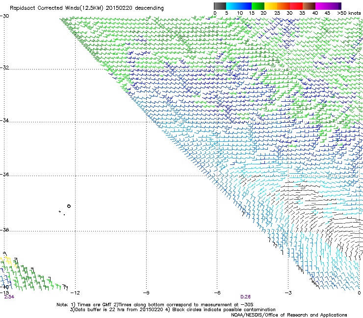This screenshot has width=363, height=318.
Task: Click the -15 longitude axis label
Action: (4, 293)
